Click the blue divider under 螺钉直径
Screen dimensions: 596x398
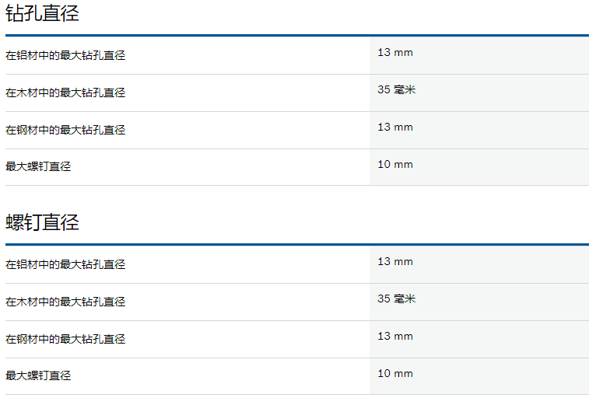[x=297, y=244]
